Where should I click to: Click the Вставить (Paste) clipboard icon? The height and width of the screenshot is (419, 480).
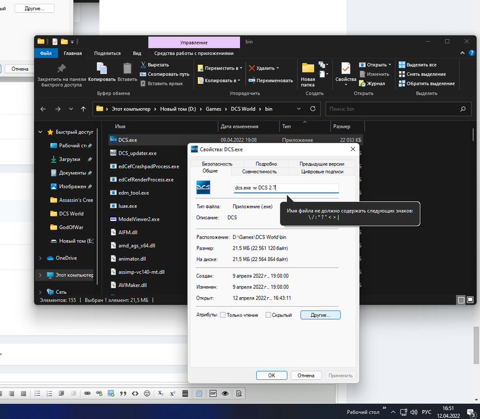(x=127, y=69)
